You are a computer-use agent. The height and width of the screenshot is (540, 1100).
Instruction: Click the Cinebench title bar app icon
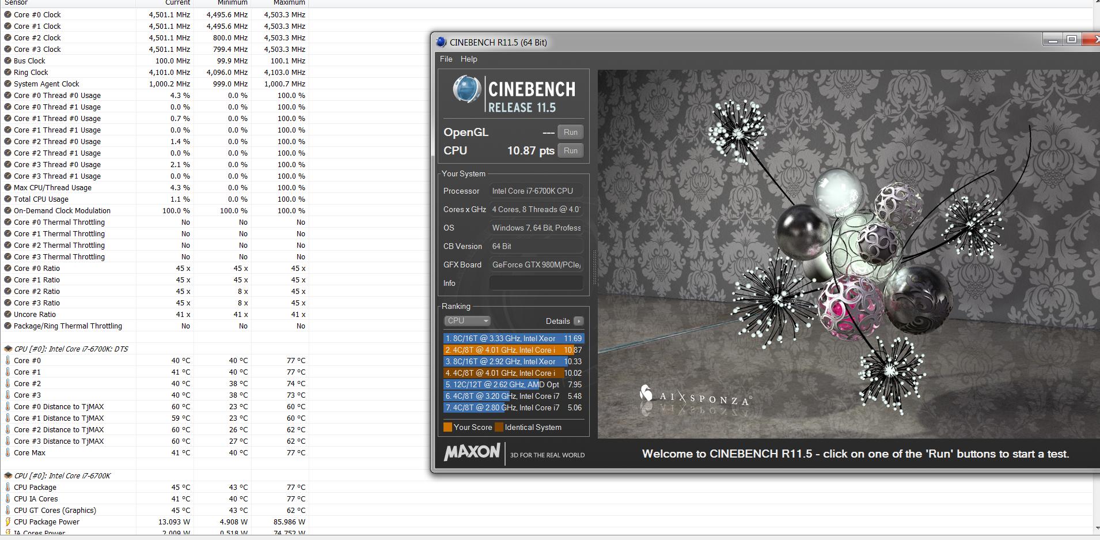[x=441, y=42]
